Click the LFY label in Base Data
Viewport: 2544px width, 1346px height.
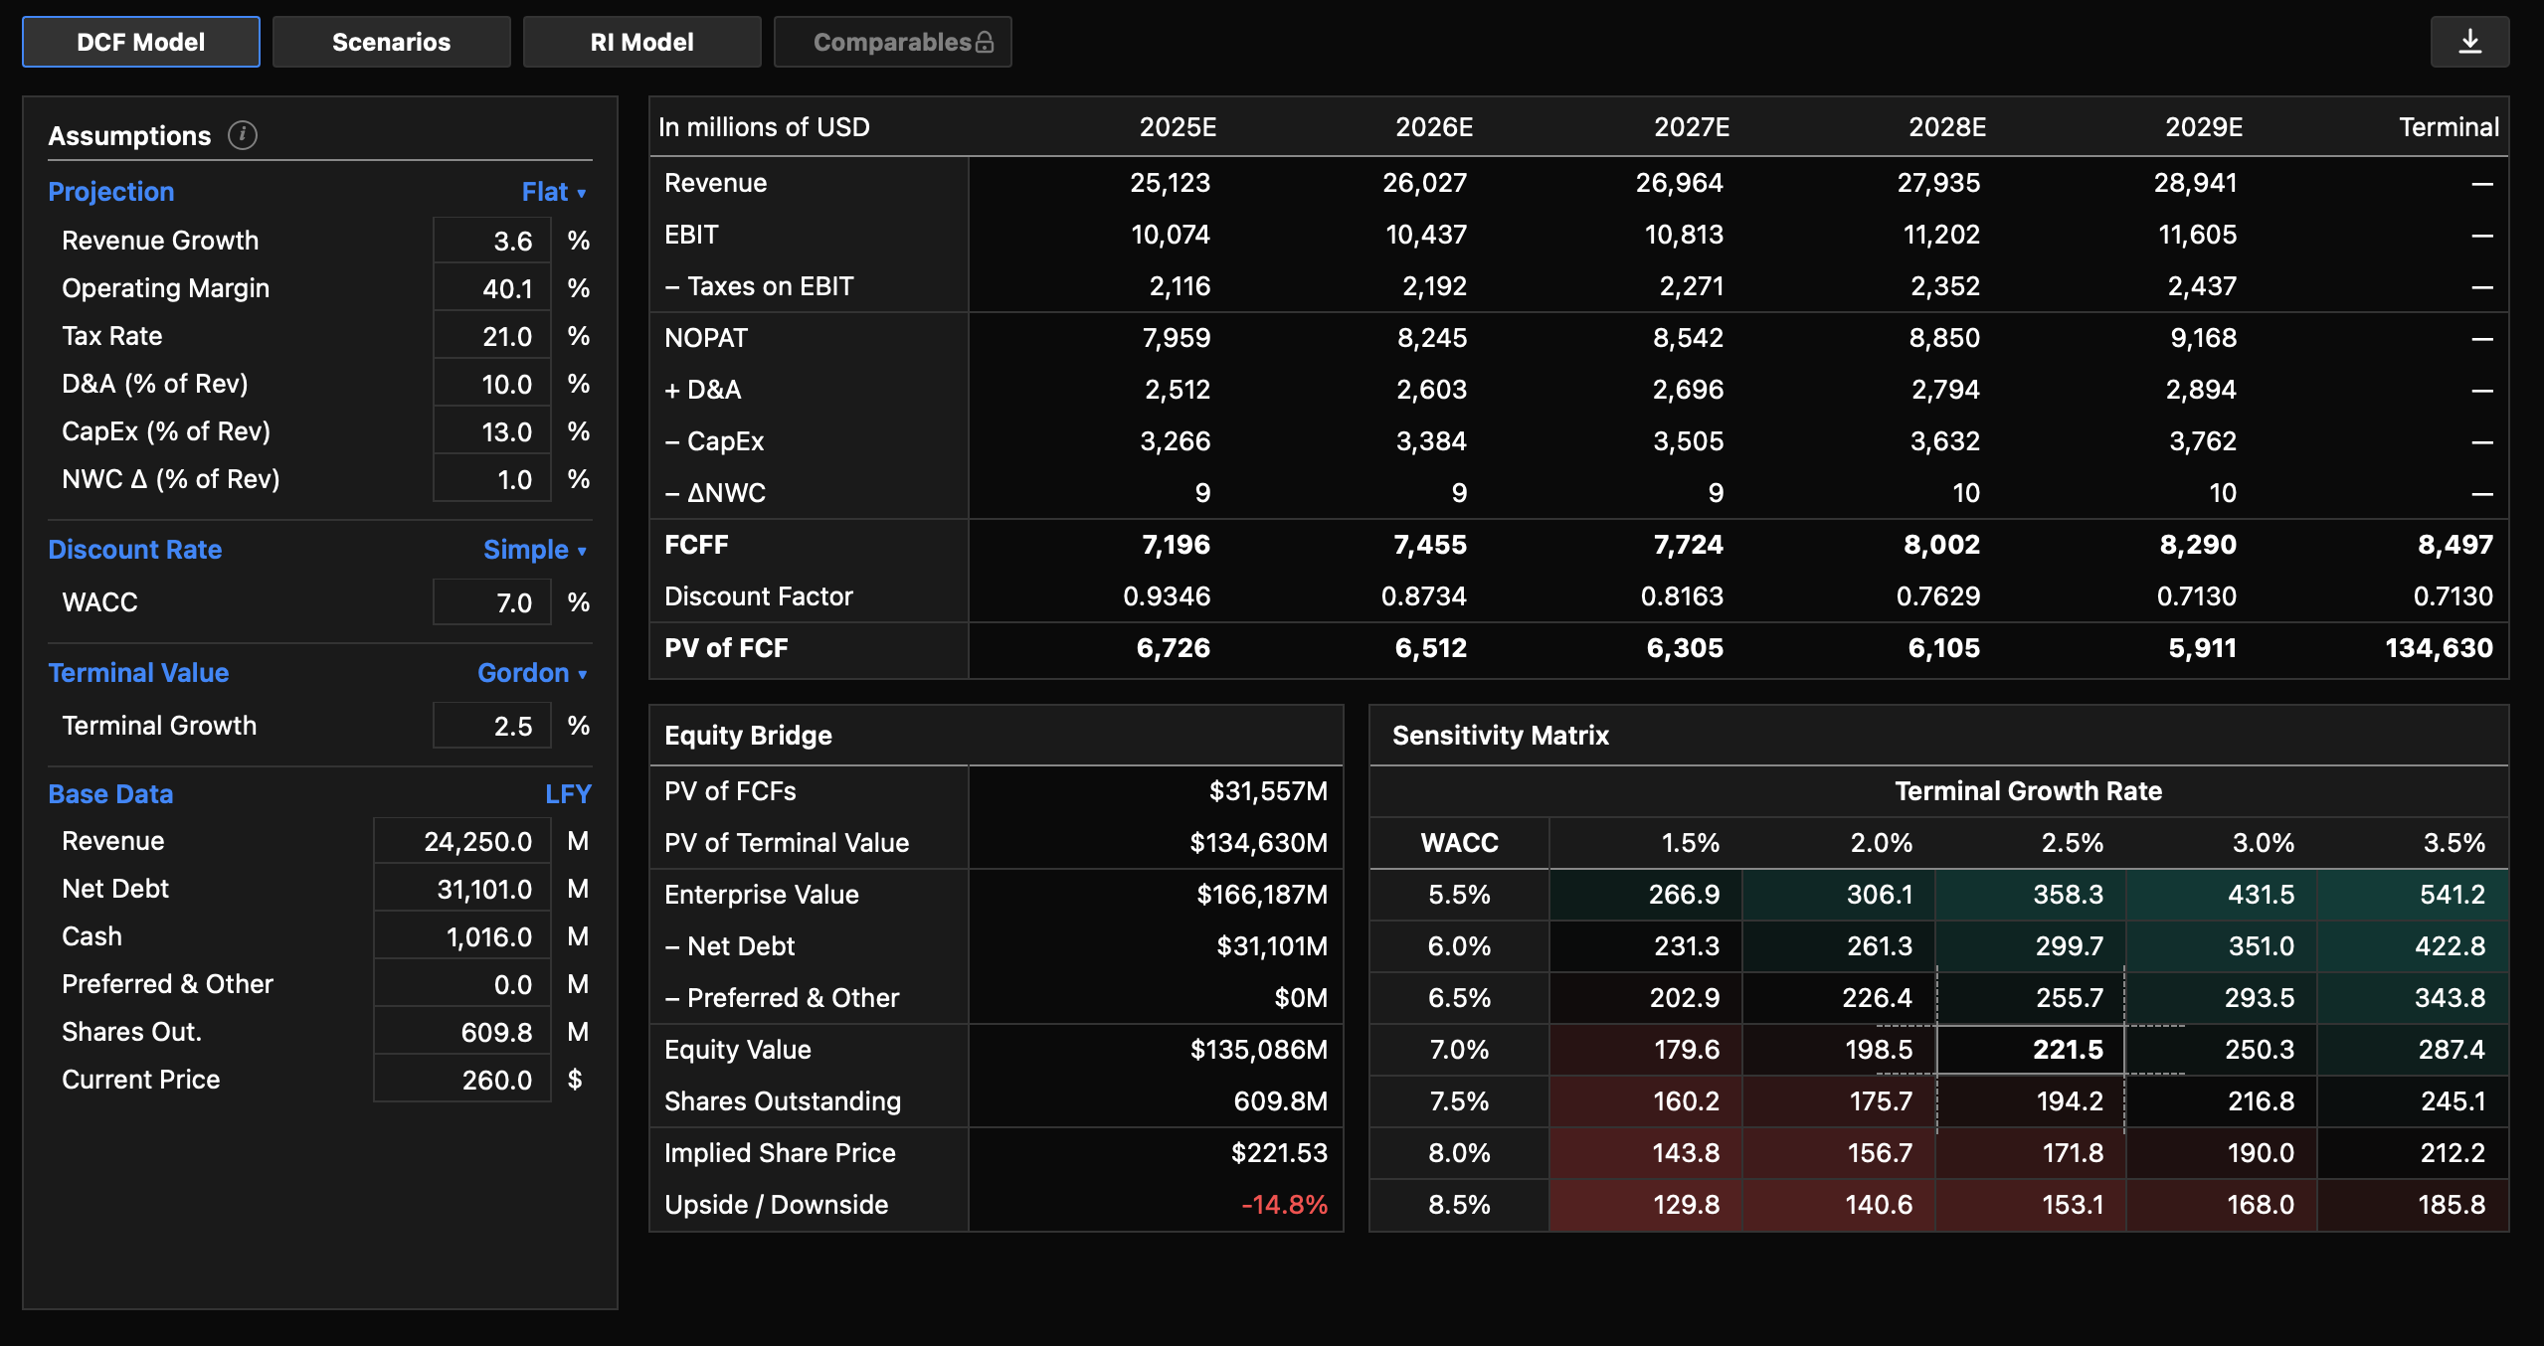tap(568, 793)
